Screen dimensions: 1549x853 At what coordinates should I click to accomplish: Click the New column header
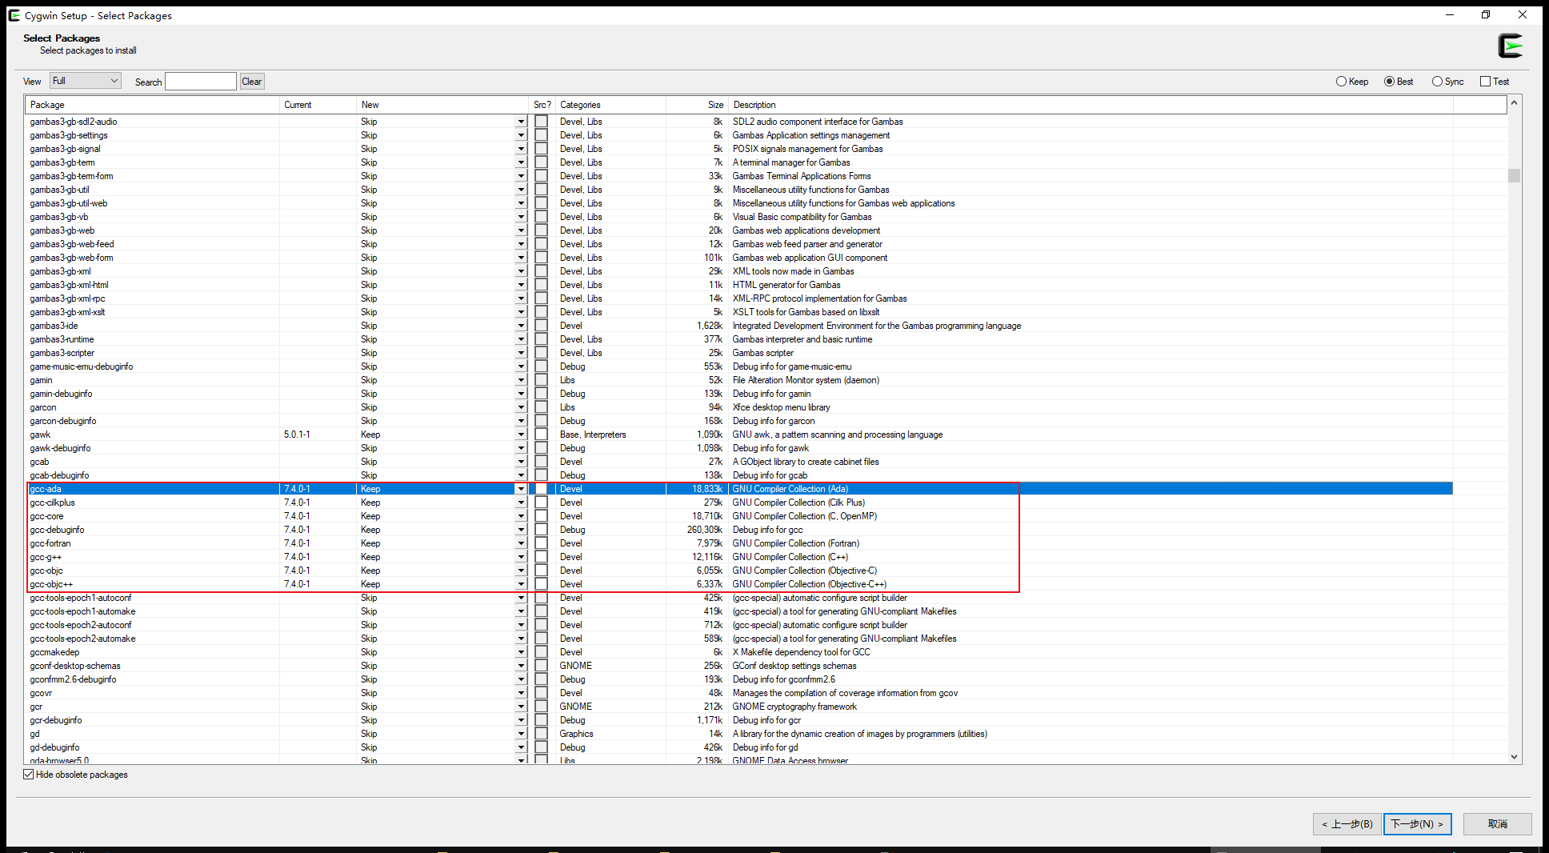tap(442, 105)
